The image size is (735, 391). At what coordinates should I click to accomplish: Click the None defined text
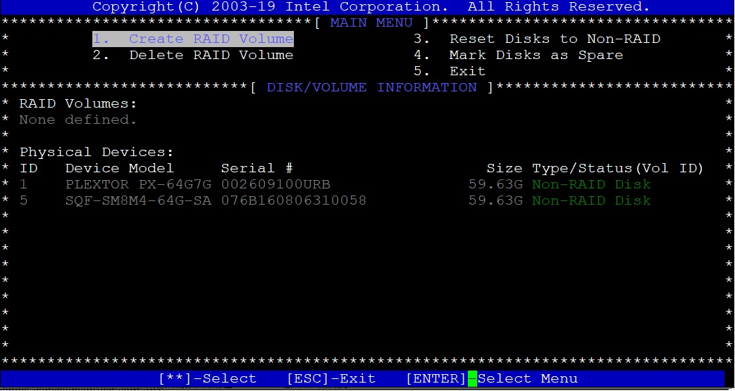click(78, 120)
